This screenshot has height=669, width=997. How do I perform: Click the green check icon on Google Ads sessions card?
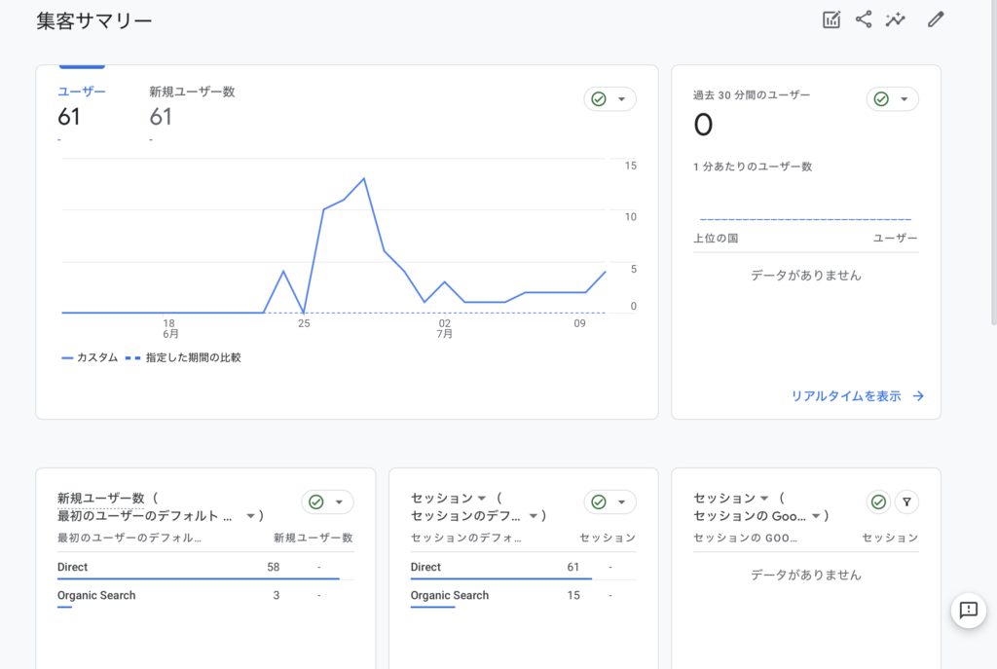point(879,502)
